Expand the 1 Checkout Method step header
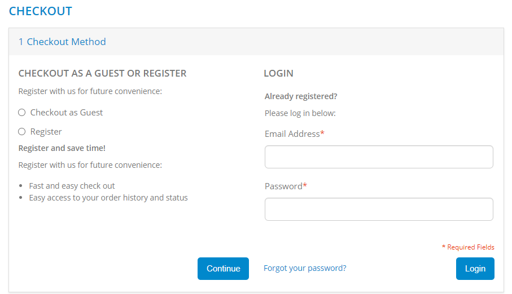 coord(62,42)
